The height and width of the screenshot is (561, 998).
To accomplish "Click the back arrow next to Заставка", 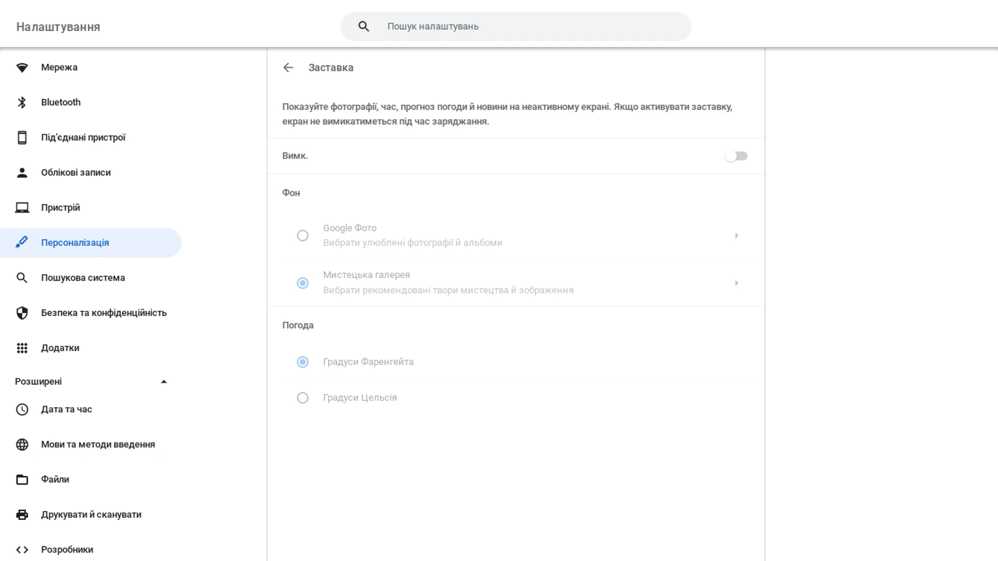I will tap(288, 68).
